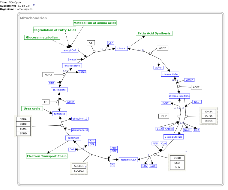This screenshot has width=228, height=190.
Task: Select the CS enzyme gene box
Action: (91, 43)
